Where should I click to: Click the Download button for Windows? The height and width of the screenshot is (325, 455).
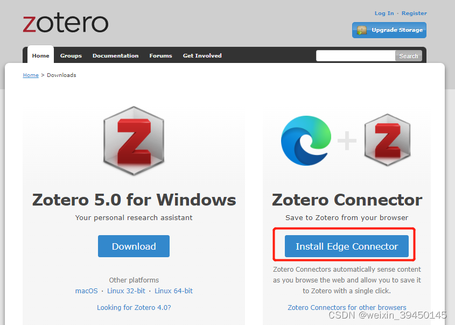point(134,246)
